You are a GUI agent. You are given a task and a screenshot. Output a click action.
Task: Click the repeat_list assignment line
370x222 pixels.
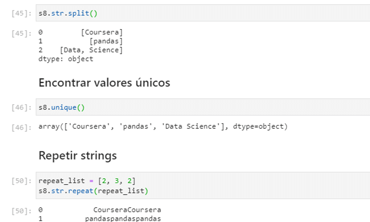pyautogui.click(x=87, y=181)
